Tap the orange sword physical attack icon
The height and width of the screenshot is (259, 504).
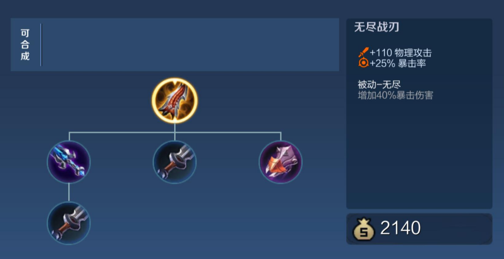tap(363, 52)
